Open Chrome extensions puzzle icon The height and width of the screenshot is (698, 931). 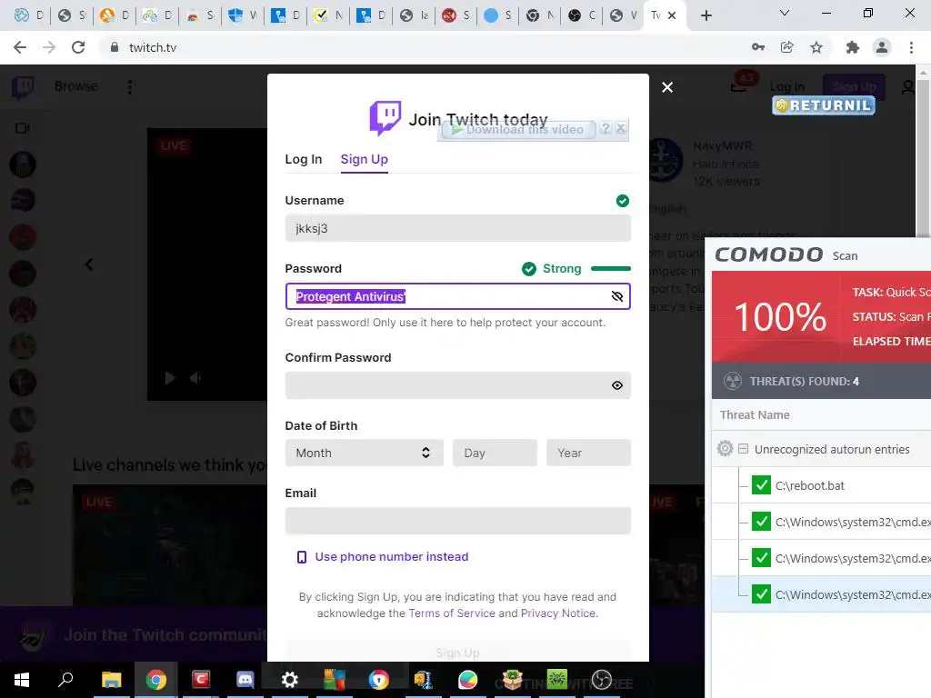(853, 47)
